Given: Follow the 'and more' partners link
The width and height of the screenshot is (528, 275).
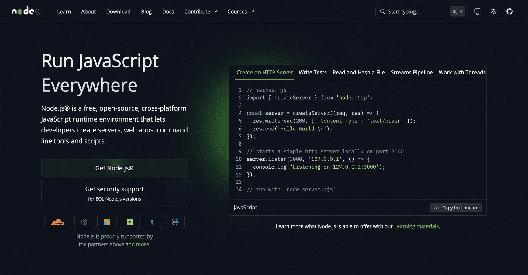Looking at the screenshot, I should (x=137, y=244).
